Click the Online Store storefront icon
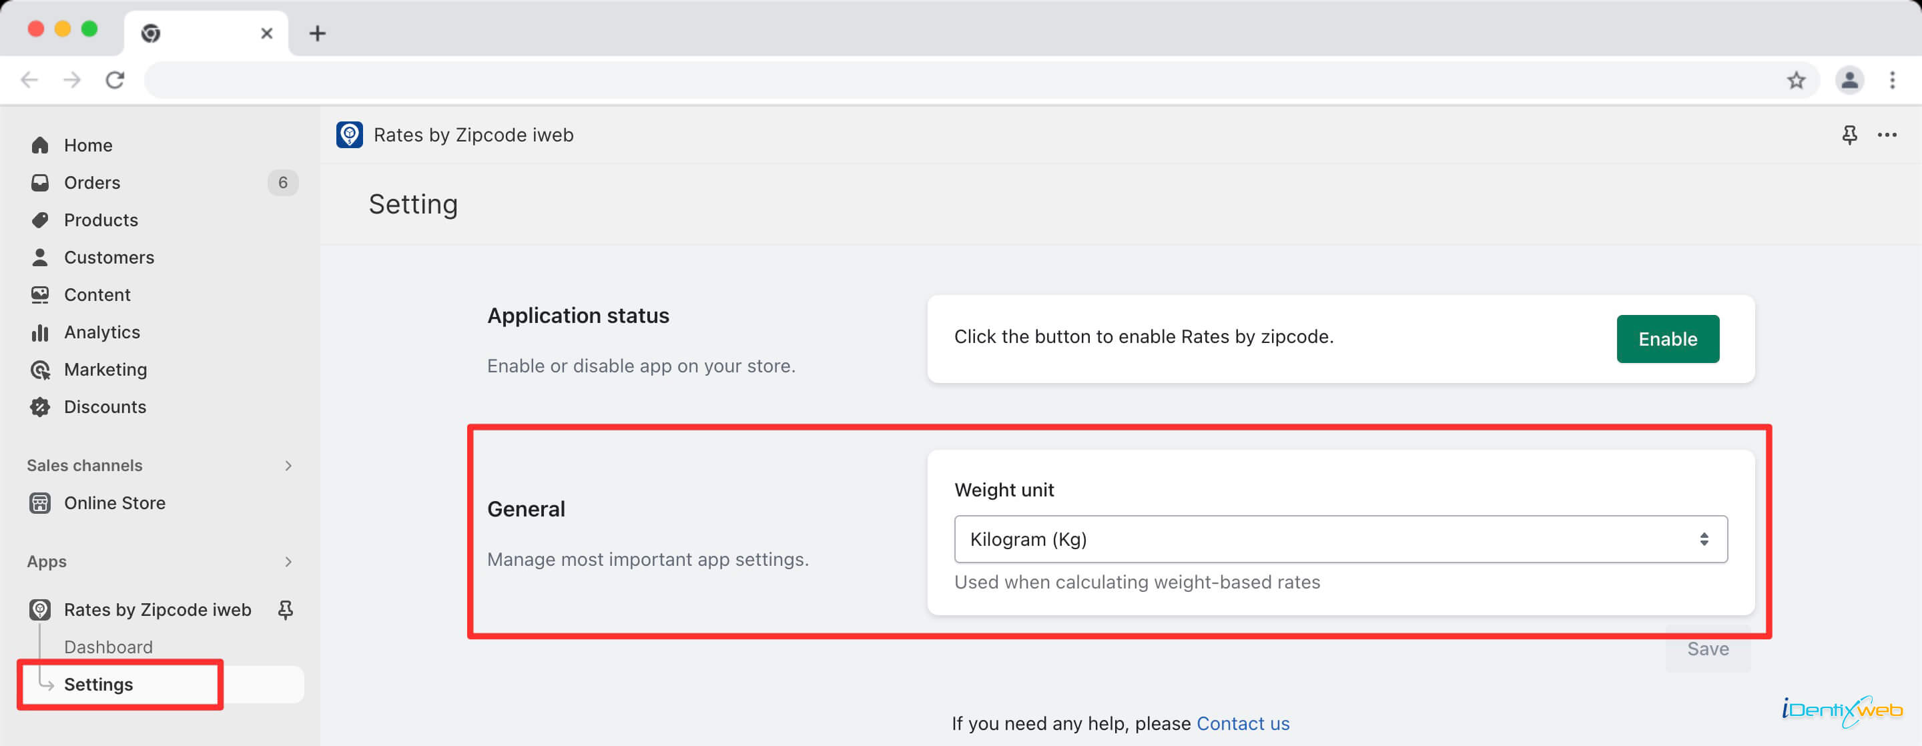The image size is (1922, 746). (x=40, y=503)
